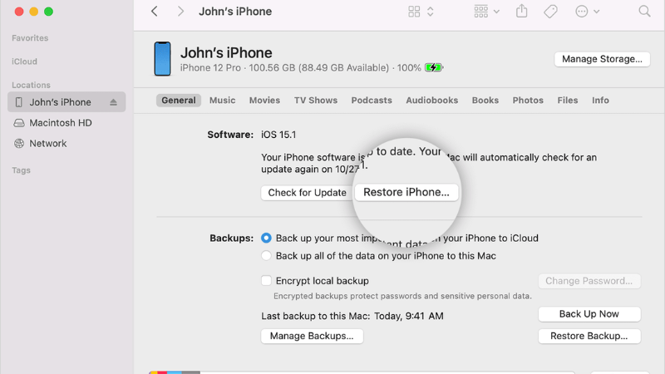
Task: Open the group-by items icon
Action: click(x=481, y=12)
